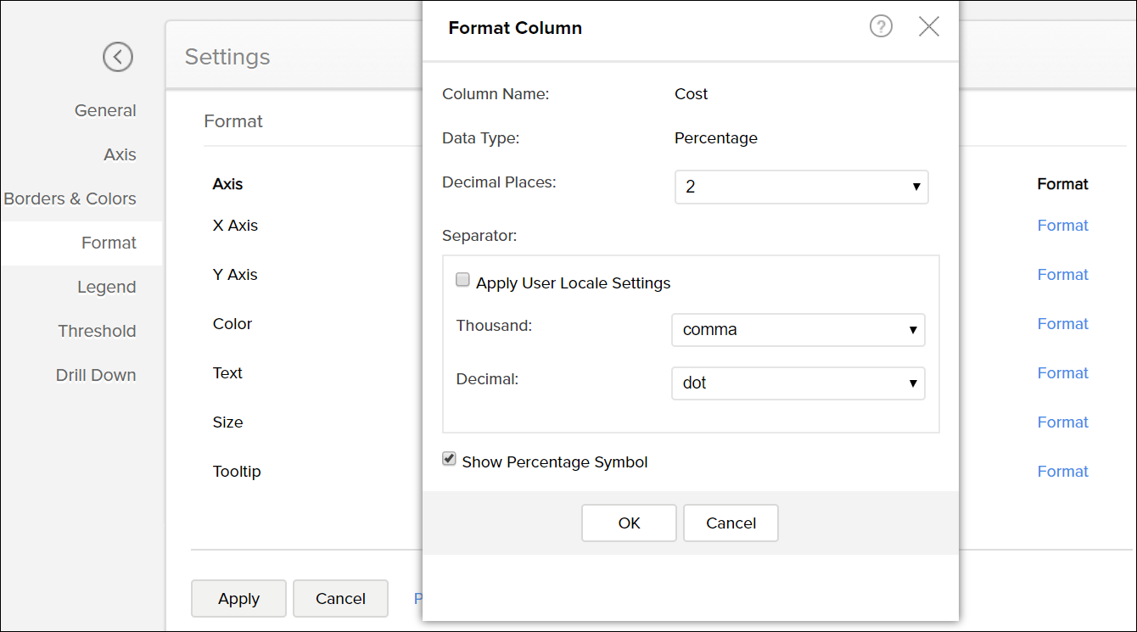Screen dimensions: 1137x632
Task: Open the help question mark icon
Action: (881, 27)
